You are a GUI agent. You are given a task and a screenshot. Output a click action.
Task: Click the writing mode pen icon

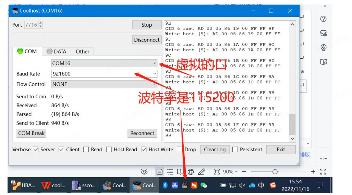(x=202, y=172)
